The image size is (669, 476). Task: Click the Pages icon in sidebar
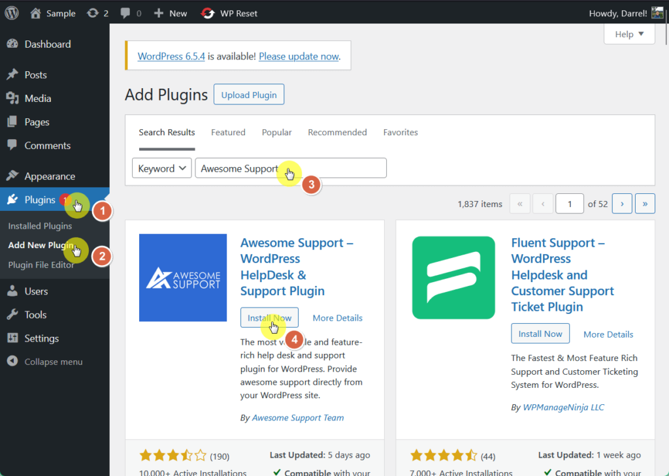[x=12, y=122]
